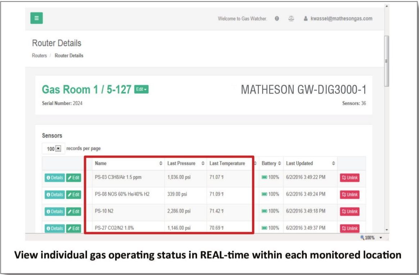Click the info circle icon in header
419x275 pixels.
coord(277,19)
